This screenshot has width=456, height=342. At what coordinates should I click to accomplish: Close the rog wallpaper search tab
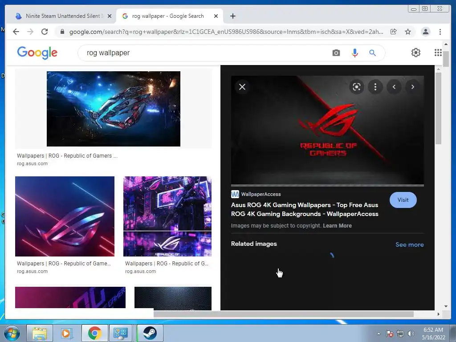tap(216, 16)
